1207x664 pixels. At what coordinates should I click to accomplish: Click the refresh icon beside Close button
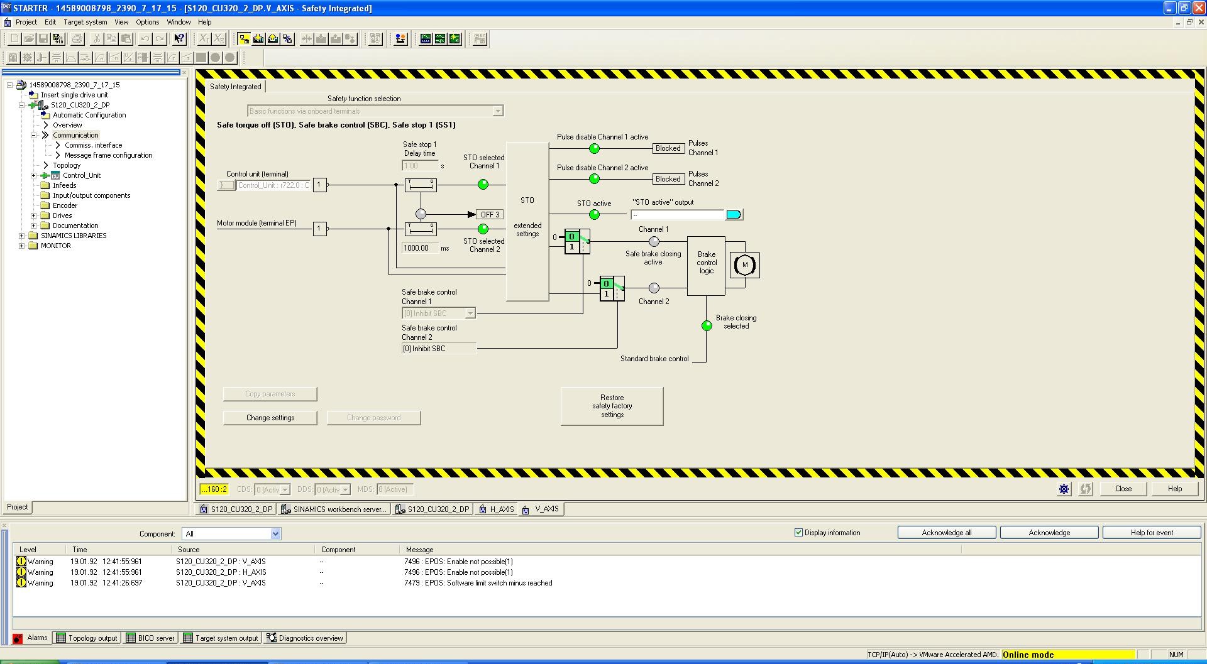1086,489
